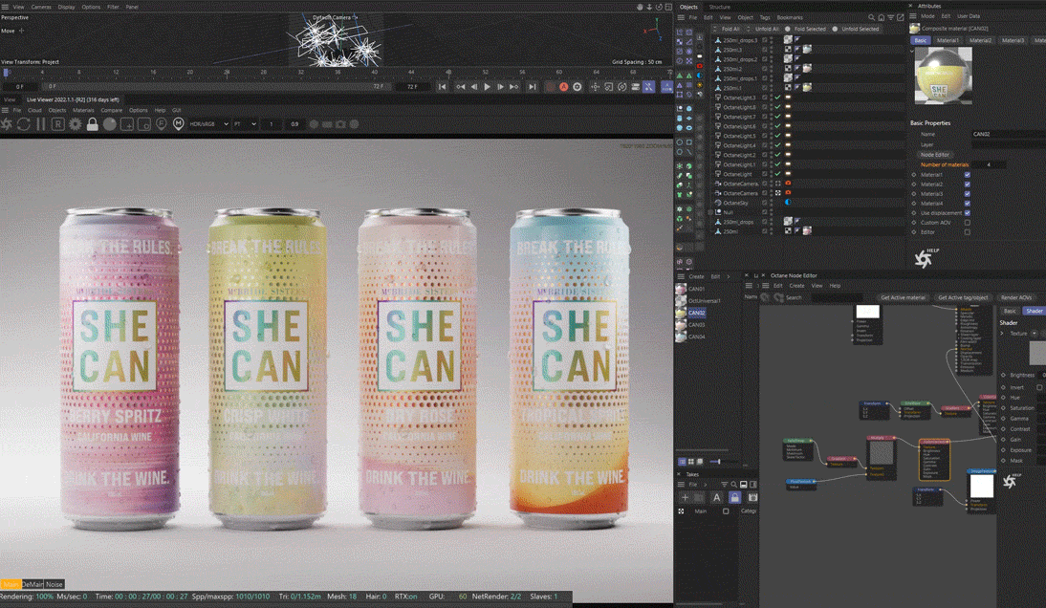The width and height of the screenshot is (1046, 608).
Task: Toggle the Invert checkbox in Shader panel
Action: pyautogui.click(x=1039, y=387)
